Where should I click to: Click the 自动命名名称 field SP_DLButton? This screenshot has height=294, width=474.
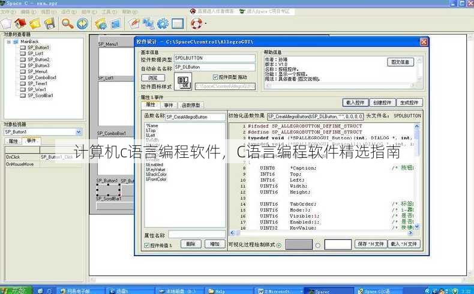click(x=215, y=67)
